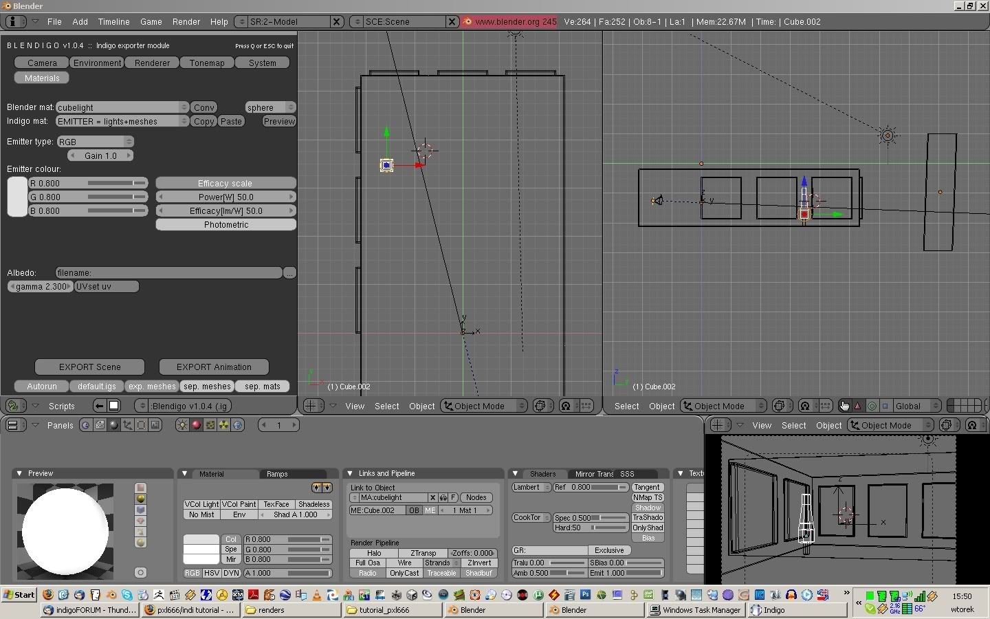Open the Render menu
Image resolution: width=990 pixels, height=619 pixels.
(186, 21)
